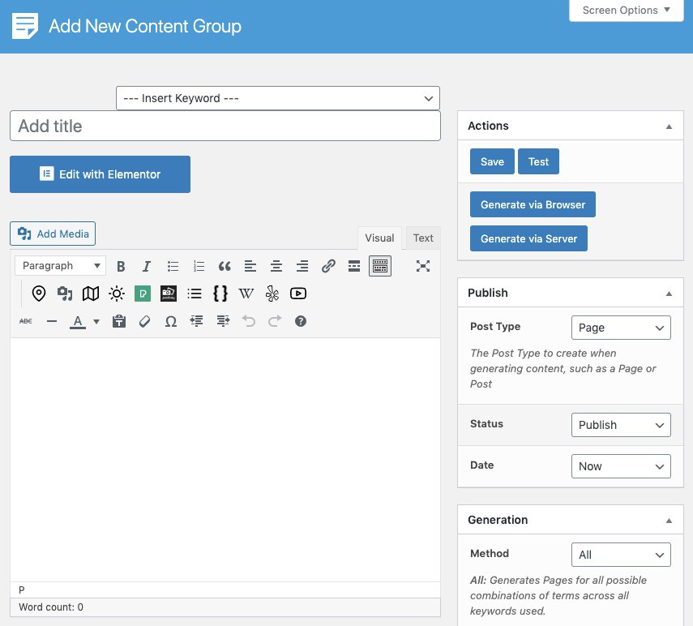Toggle distraction-free fullscreen mode

[x=423, y=266]
